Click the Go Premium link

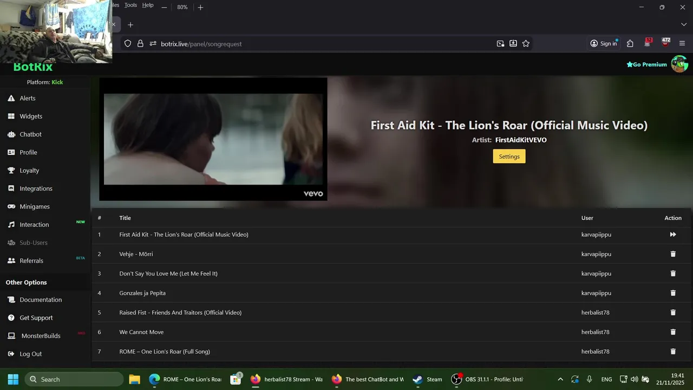(647, 64)
